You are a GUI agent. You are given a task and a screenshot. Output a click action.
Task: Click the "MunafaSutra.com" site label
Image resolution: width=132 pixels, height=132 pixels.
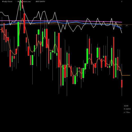click(24, 2)
